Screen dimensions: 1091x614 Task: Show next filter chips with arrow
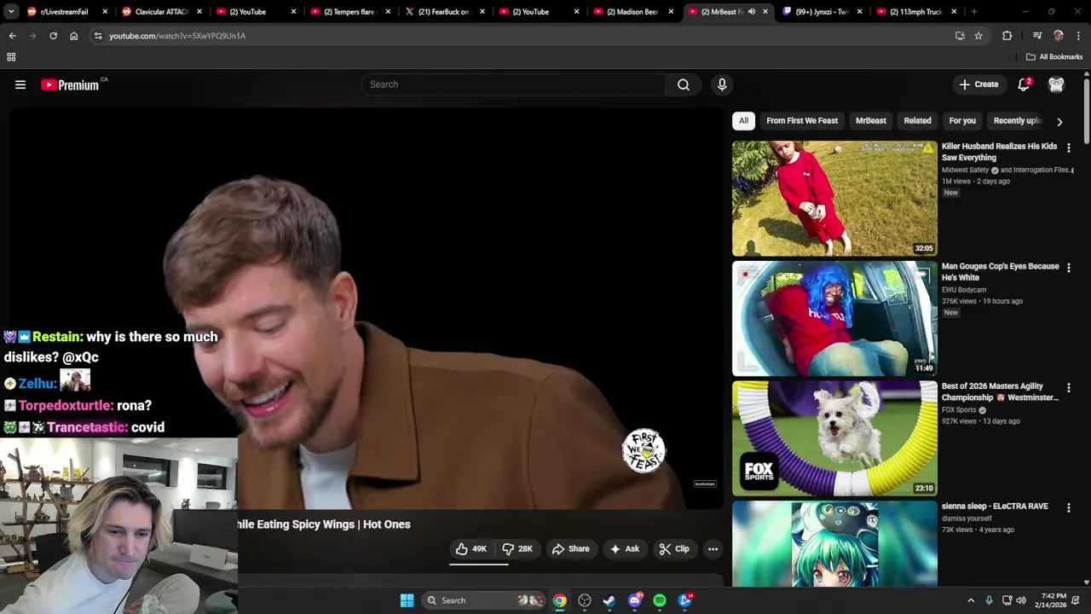pos(1059,121)
